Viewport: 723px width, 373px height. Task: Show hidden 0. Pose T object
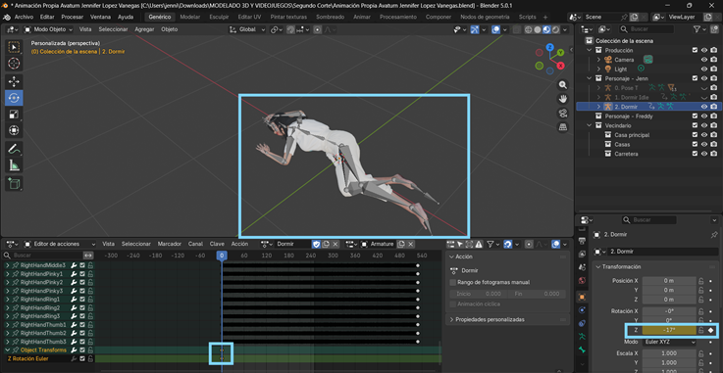coord(704,88)
